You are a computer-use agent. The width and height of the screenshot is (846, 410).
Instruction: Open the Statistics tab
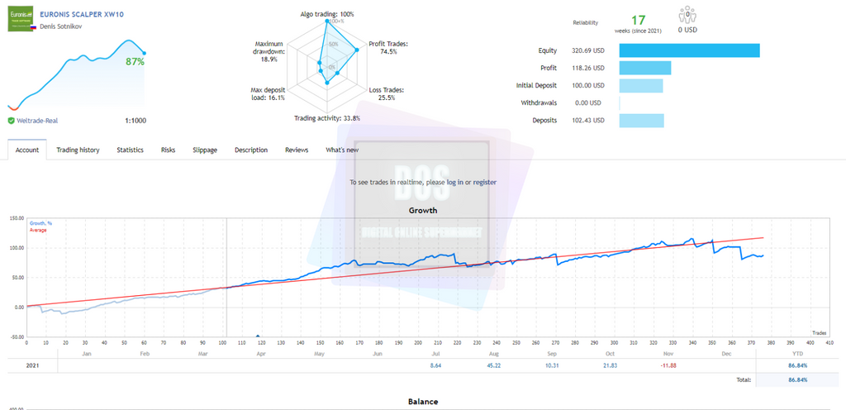[130, 150]
